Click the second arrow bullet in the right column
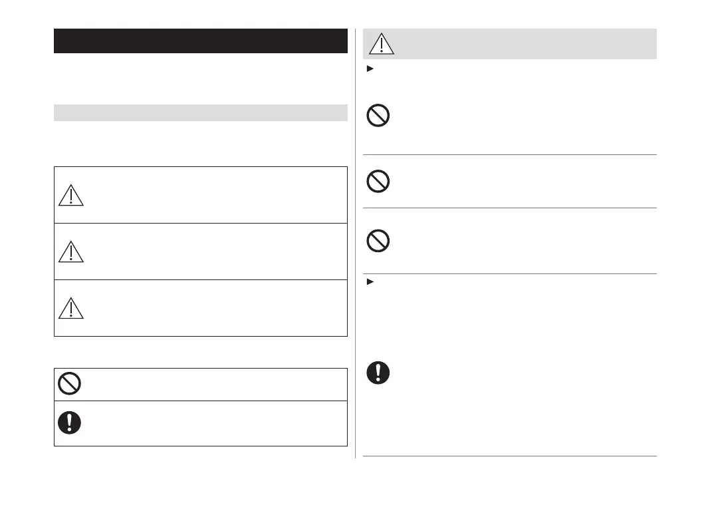This screenshot has width=710, height=505. [x=370, y=282]
